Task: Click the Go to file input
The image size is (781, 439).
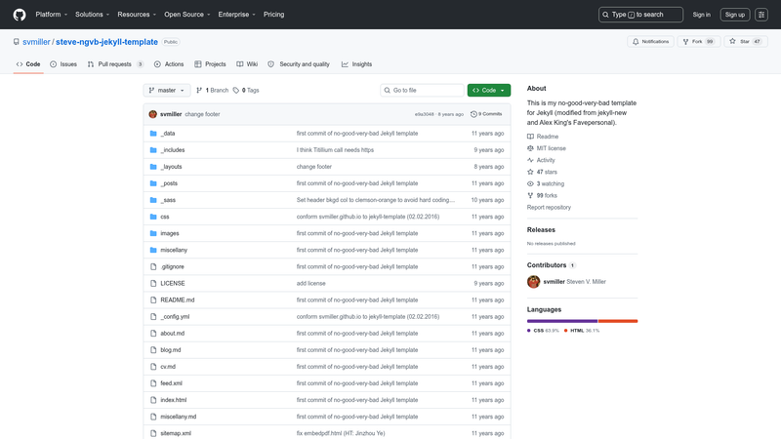Action: pos(422,90)
